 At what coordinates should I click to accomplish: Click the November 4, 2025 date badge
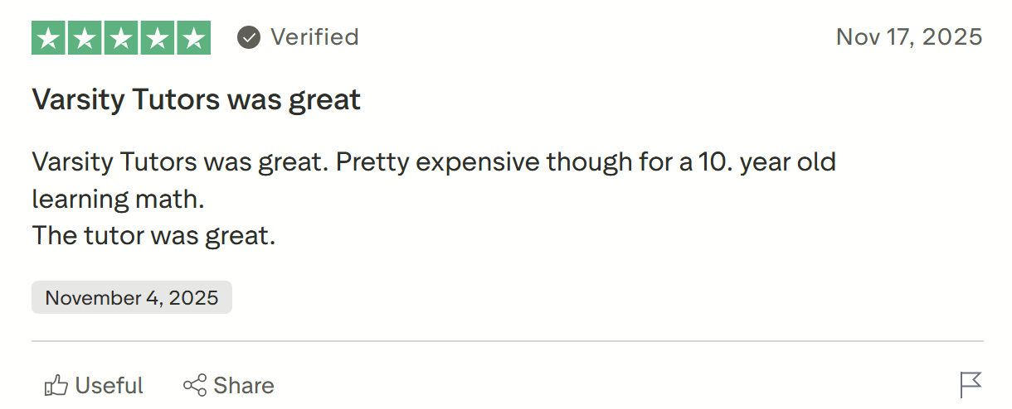click(x=132, y=298)
